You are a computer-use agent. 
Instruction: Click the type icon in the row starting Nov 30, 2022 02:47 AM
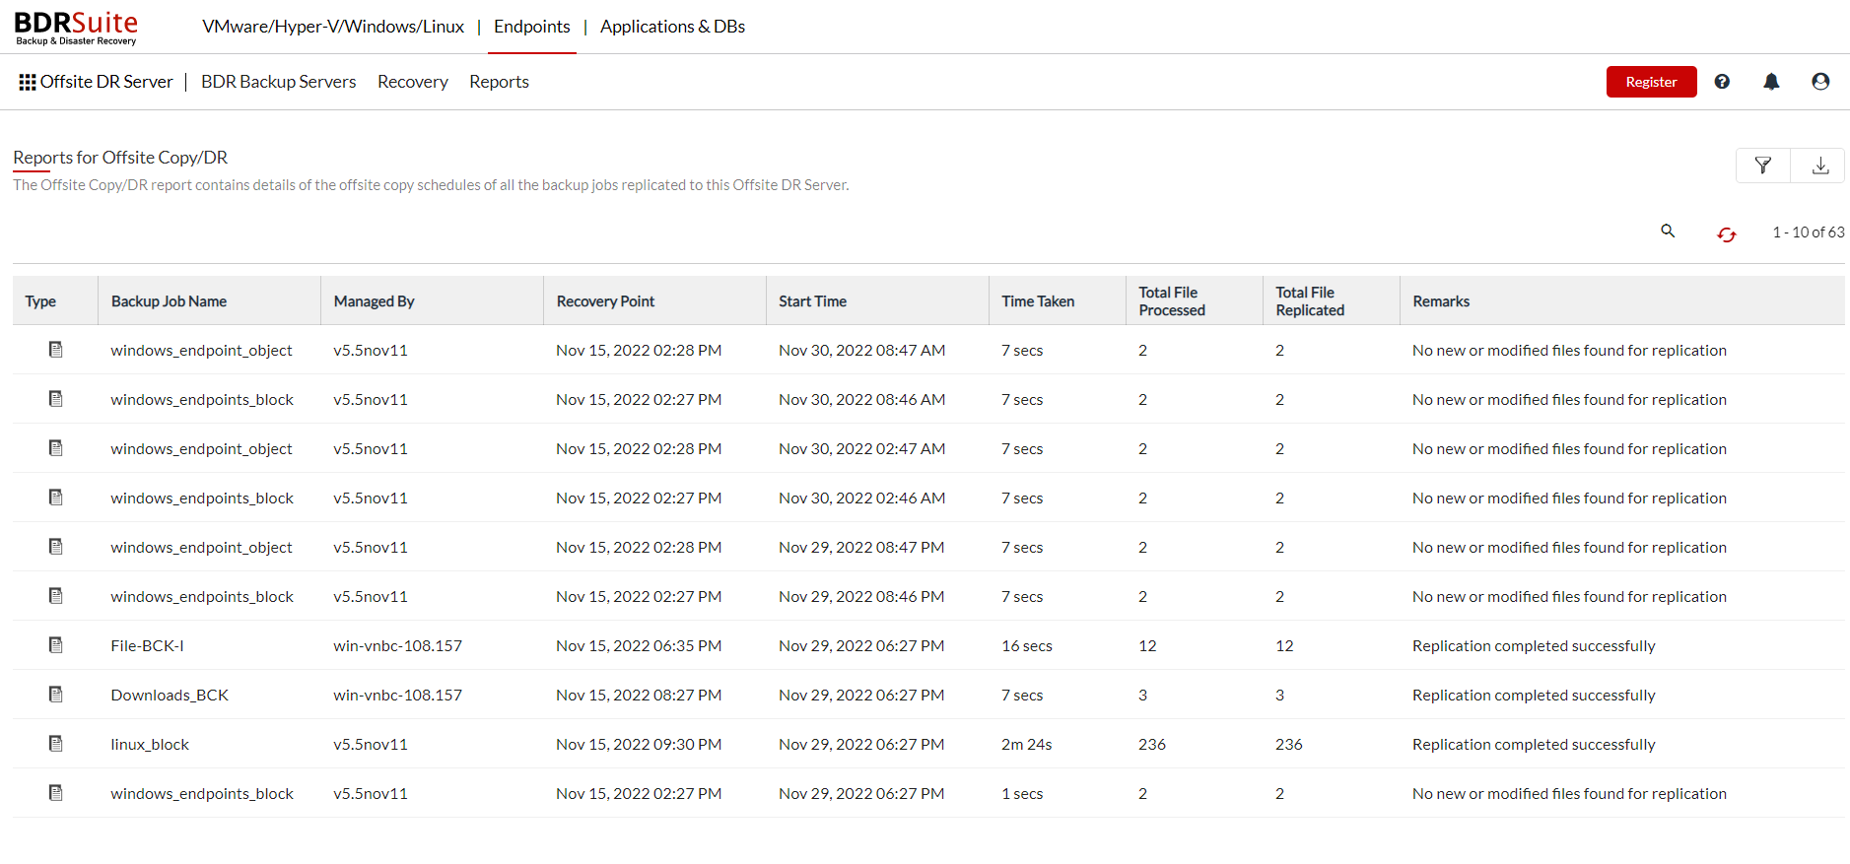(x=56, y=448)
